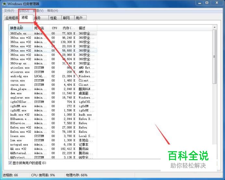Viewport: 225px width, 180px height.
Task: Click the scrollbar up arrow
Action: point(215,27)
